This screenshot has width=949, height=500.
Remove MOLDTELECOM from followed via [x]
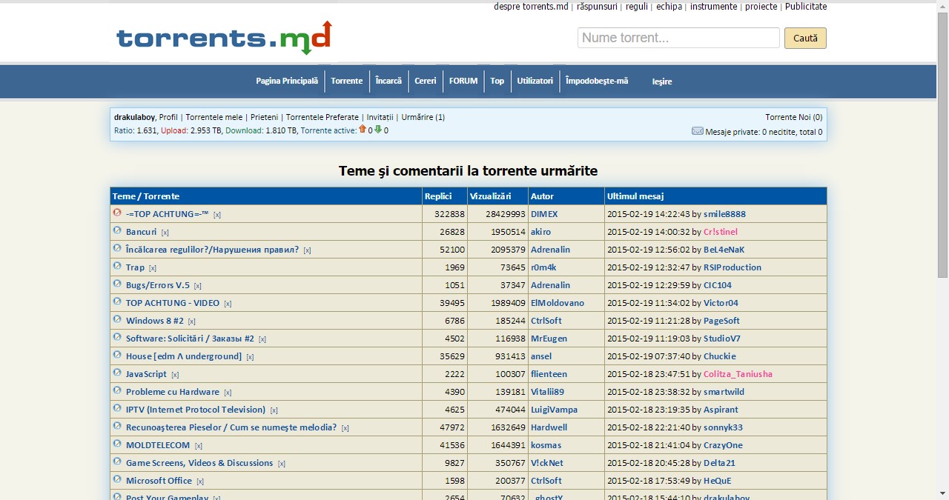(x=199, y=446)
